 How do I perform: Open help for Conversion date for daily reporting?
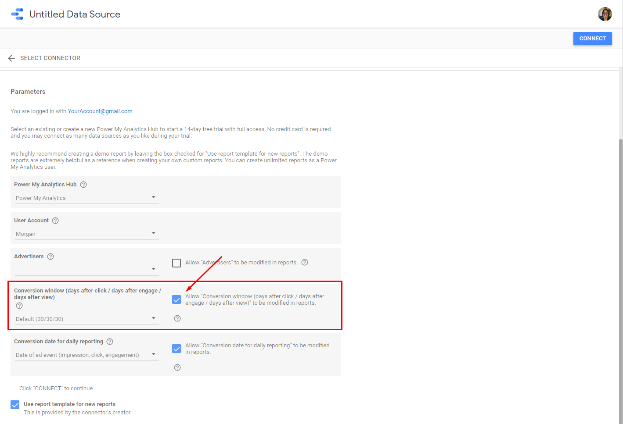point(110,342)
